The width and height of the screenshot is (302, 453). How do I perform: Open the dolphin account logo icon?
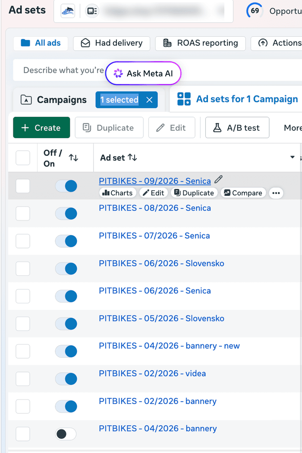(x=68, y=11)
